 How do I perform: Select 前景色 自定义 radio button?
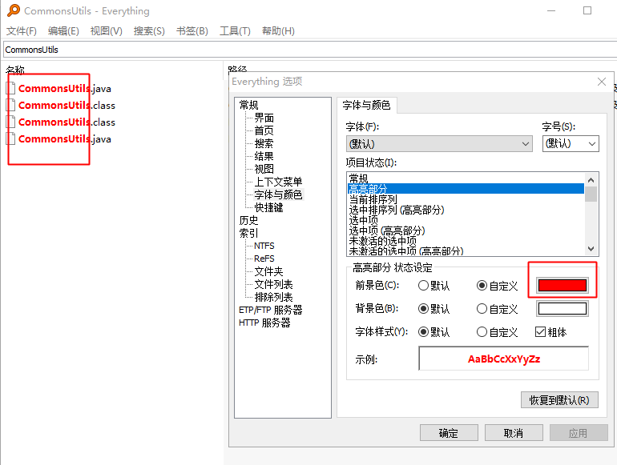click(482, 286)
